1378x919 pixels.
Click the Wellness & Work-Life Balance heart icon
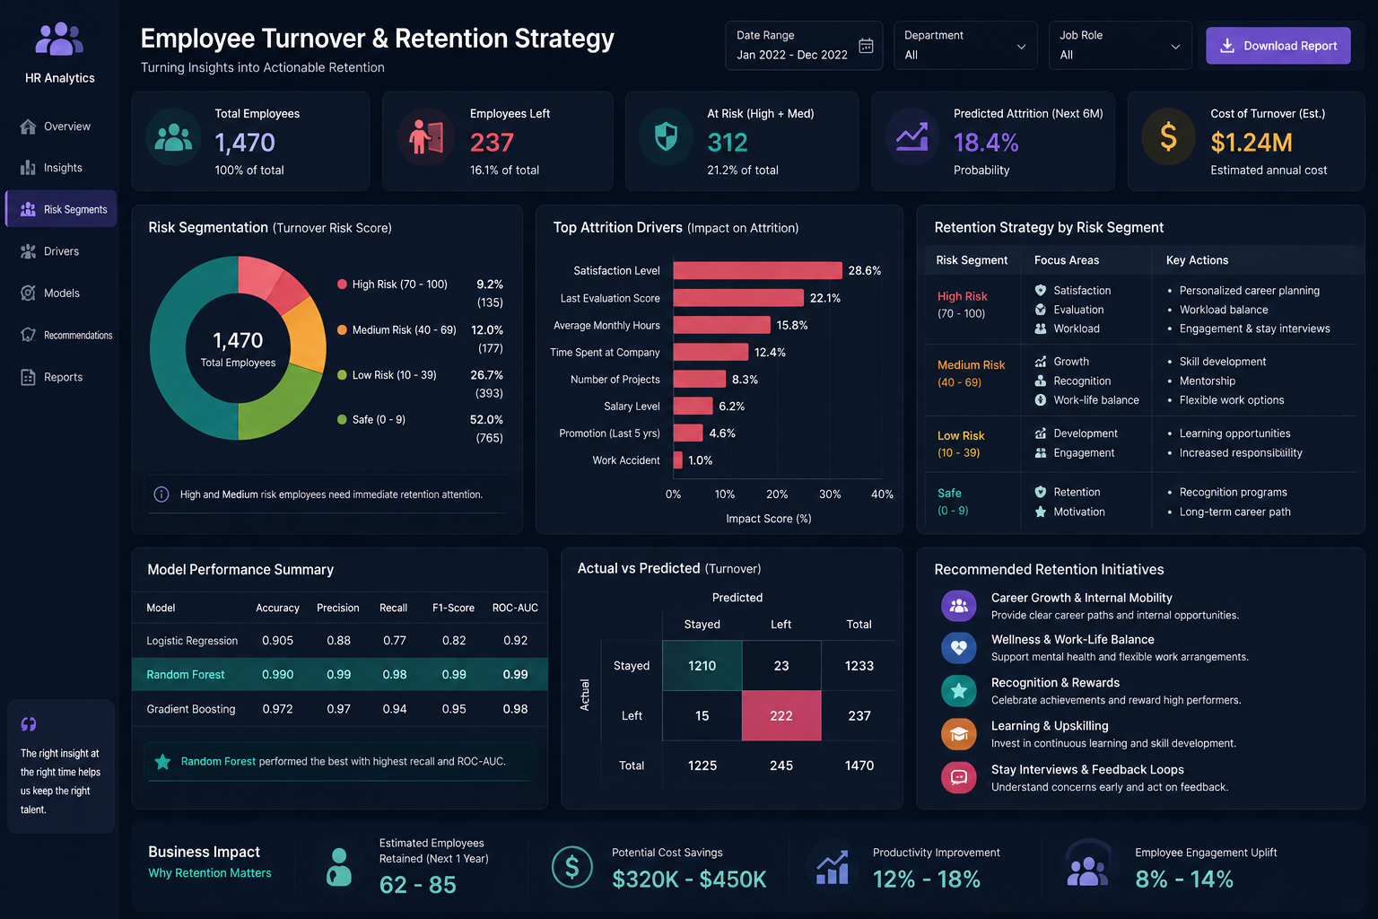click(x=958, y=647)
